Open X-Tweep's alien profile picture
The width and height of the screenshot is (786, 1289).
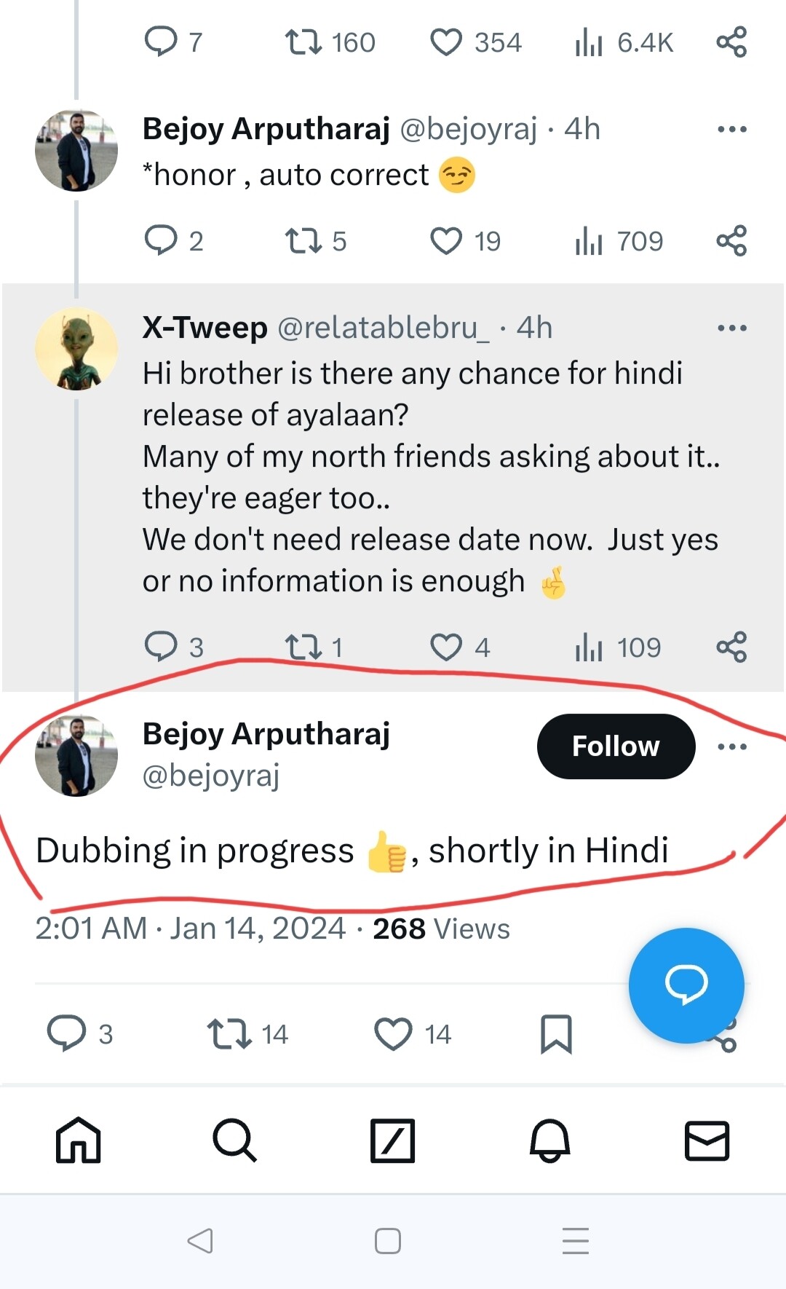coord(76,349)
